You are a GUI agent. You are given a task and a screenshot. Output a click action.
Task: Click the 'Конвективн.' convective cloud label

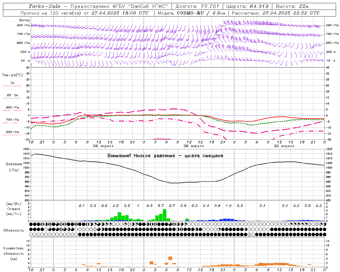[x=14, y=248]
